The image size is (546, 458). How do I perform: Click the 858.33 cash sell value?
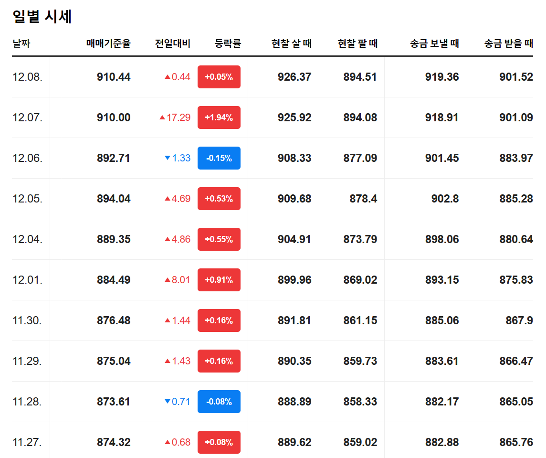tap(360, 402)
